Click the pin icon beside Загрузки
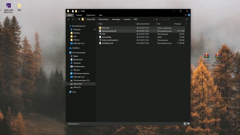Viewport: 240px width, 135px height. point(94,30)
